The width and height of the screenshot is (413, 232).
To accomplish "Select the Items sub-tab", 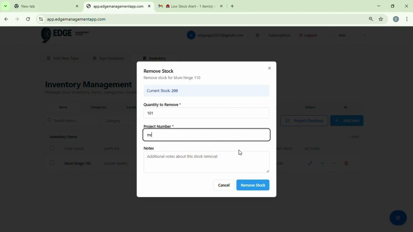I will pos(63,107).
